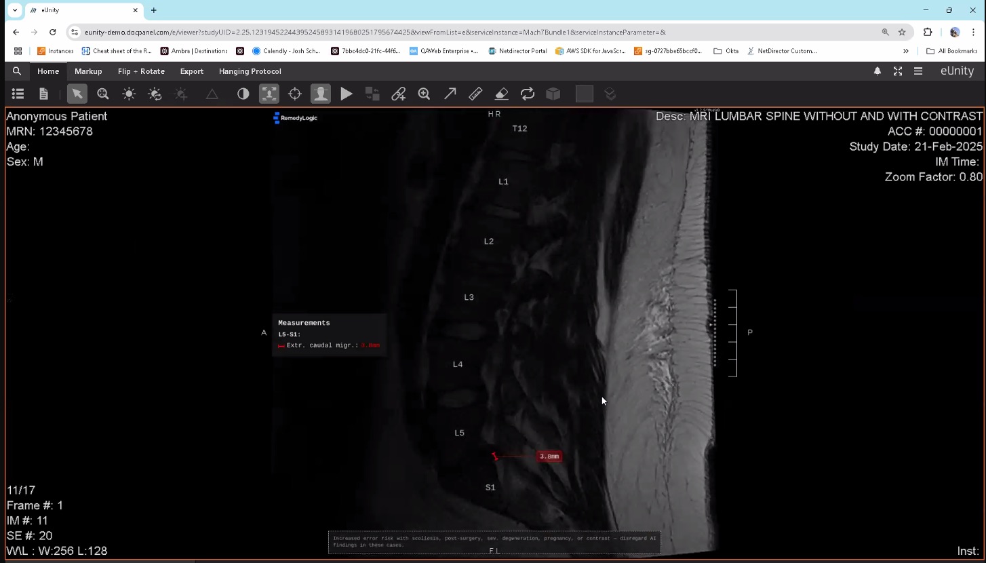
Task: Select the window level brightness tool
Action: click(x=129, y=94)
